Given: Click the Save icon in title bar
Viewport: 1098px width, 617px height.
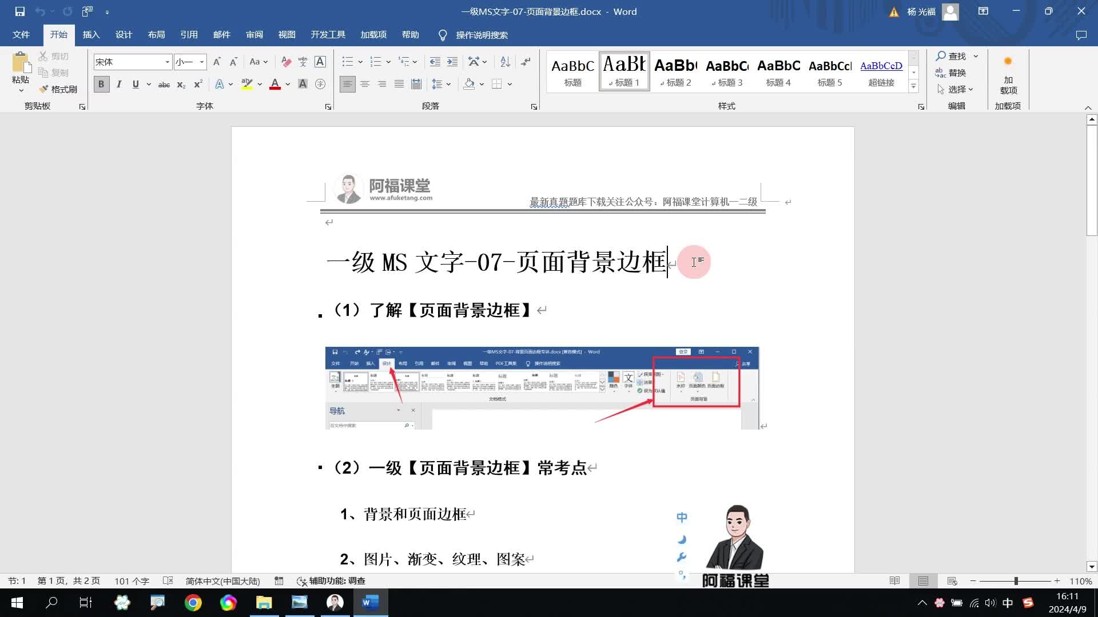Looking at the screenshot, I should click(19, 11).
